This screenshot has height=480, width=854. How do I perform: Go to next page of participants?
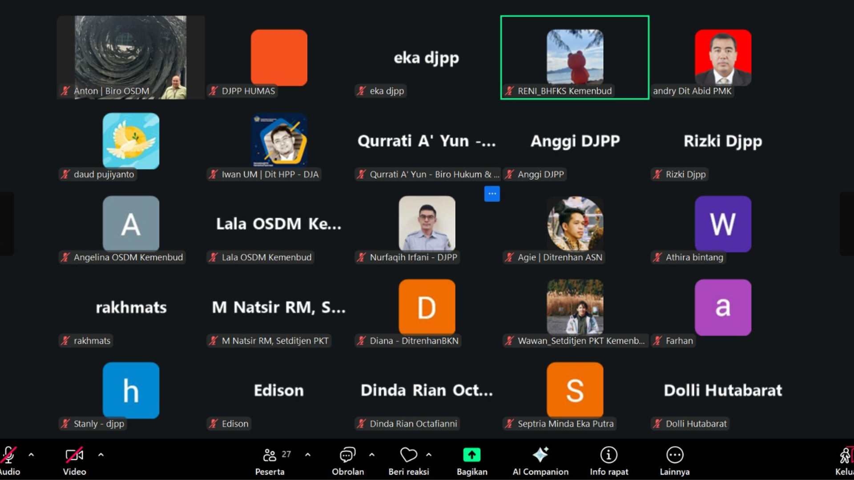(846, 224)
